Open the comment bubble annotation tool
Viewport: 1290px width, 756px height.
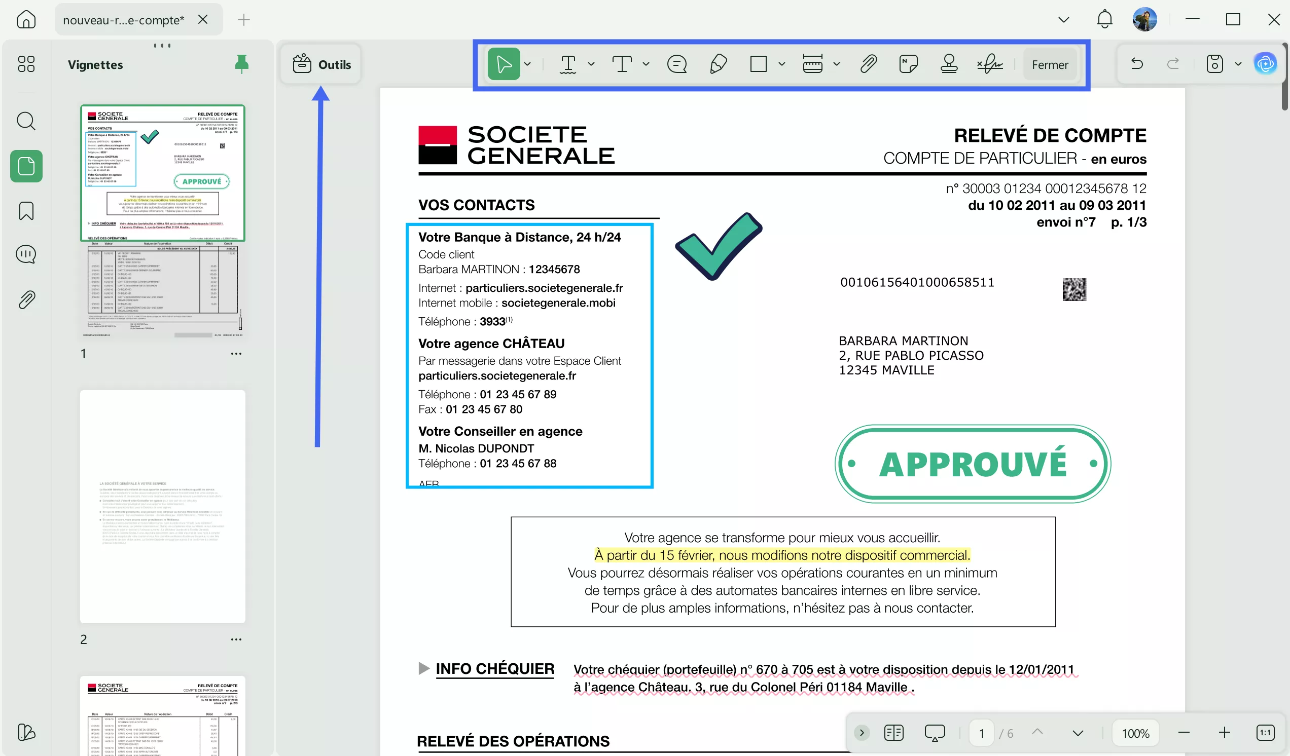pos(677,64)
